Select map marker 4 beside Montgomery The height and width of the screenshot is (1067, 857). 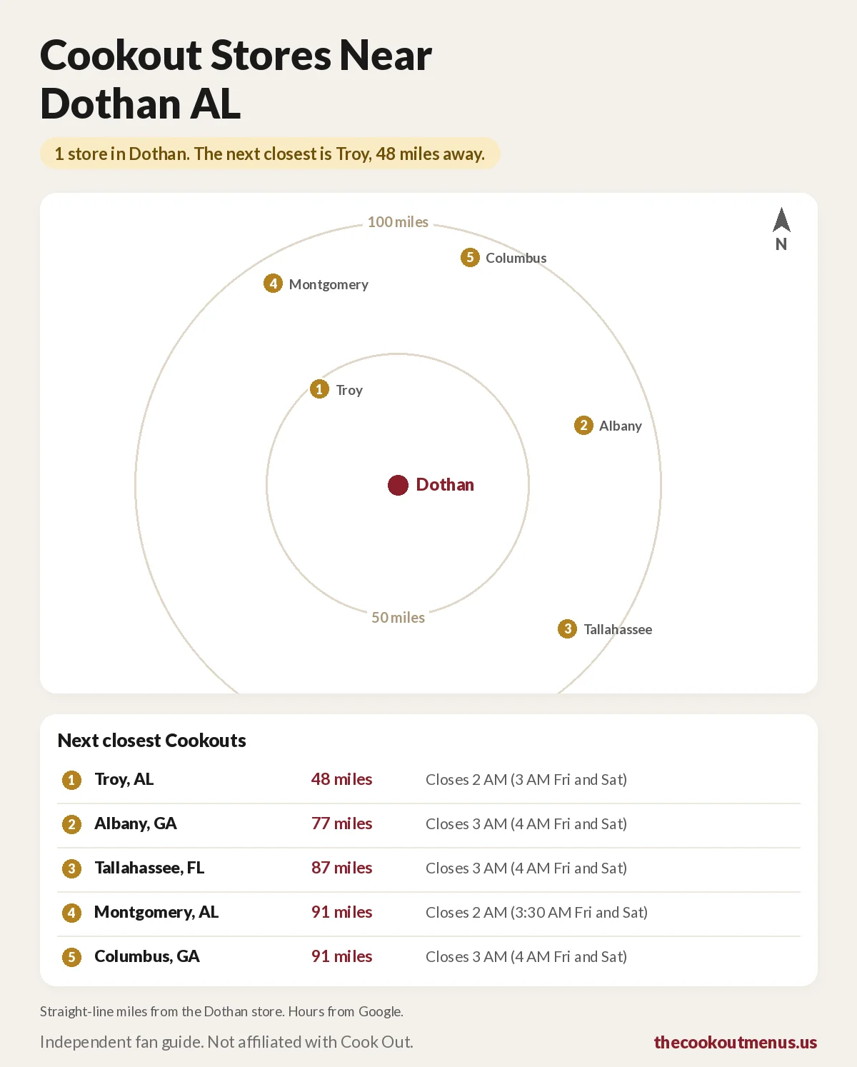click(x=273, y=284)
